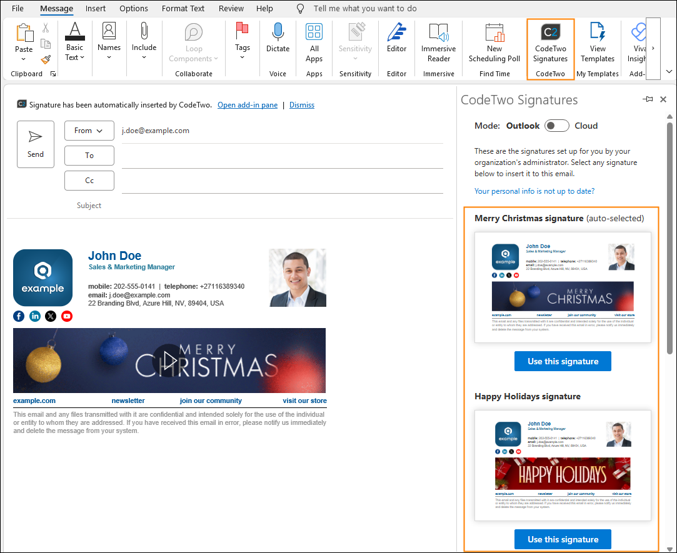Use the Happy Holidays signature
The image size is (677, 553).
(x=563, y=539)
